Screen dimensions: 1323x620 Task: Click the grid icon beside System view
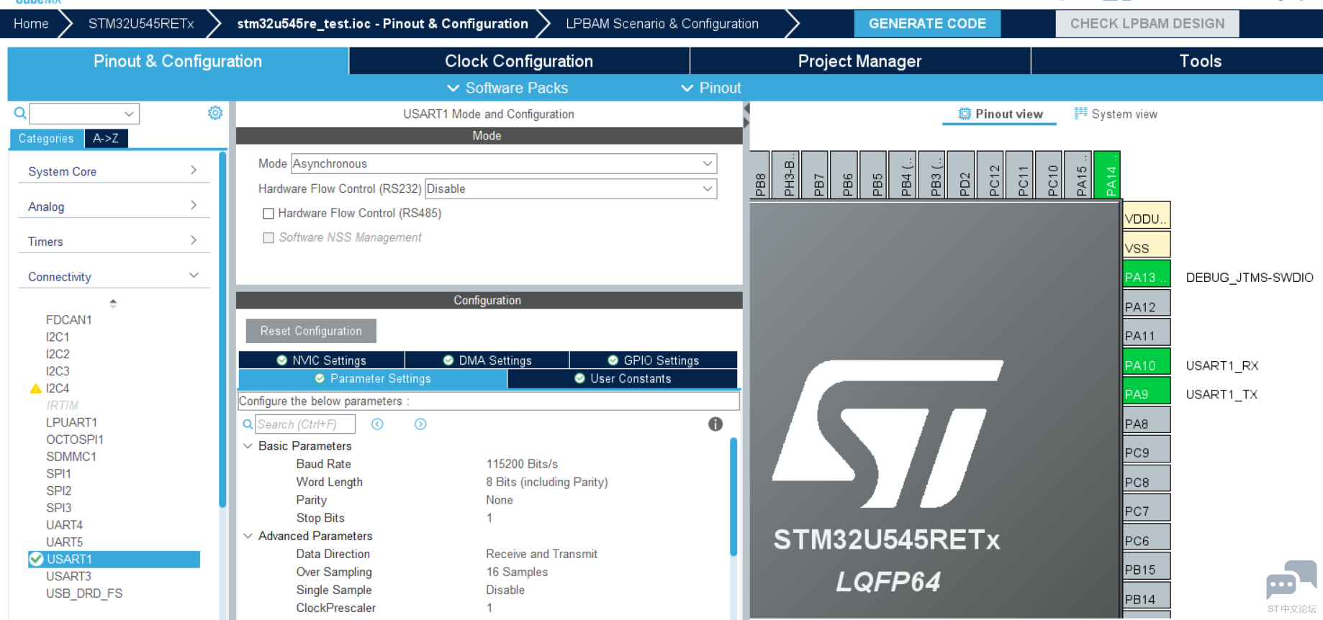[1080, 113]
